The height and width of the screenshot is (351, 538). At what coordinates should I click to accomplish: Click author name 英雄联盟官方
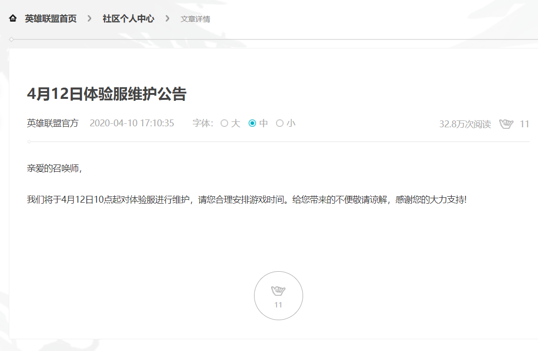(52, 123)
